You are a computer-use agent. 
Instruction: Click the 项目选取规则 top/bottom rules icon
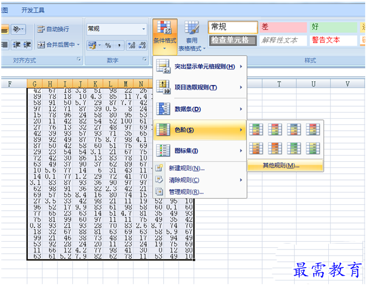click(x=163, y=87)
